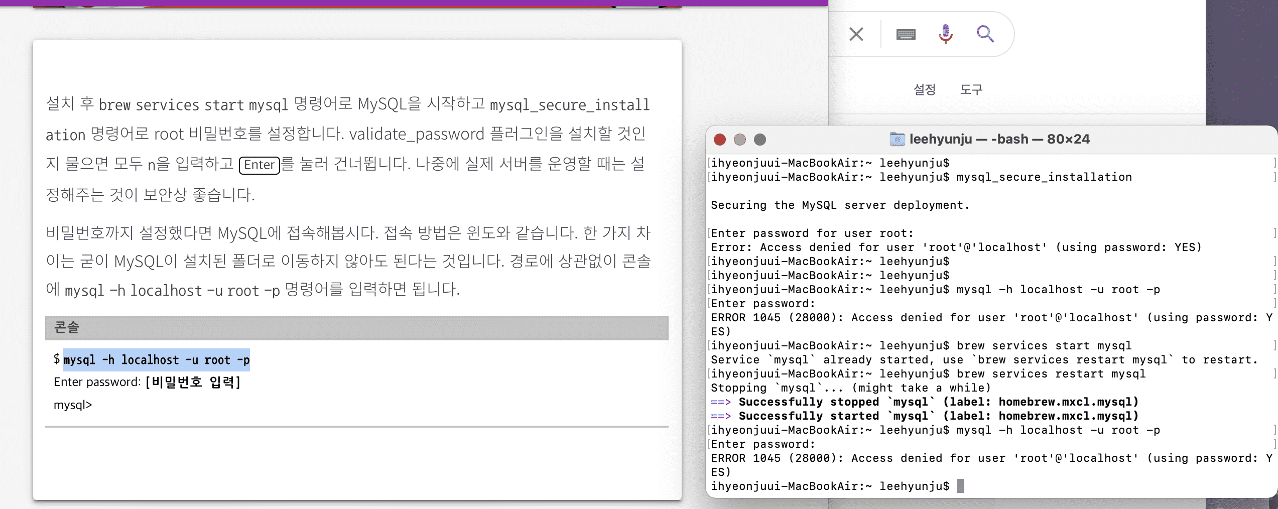
Task: Click 'Successfully stopped `mysql`' line in Terminal
Action: [x=925, y=402]
